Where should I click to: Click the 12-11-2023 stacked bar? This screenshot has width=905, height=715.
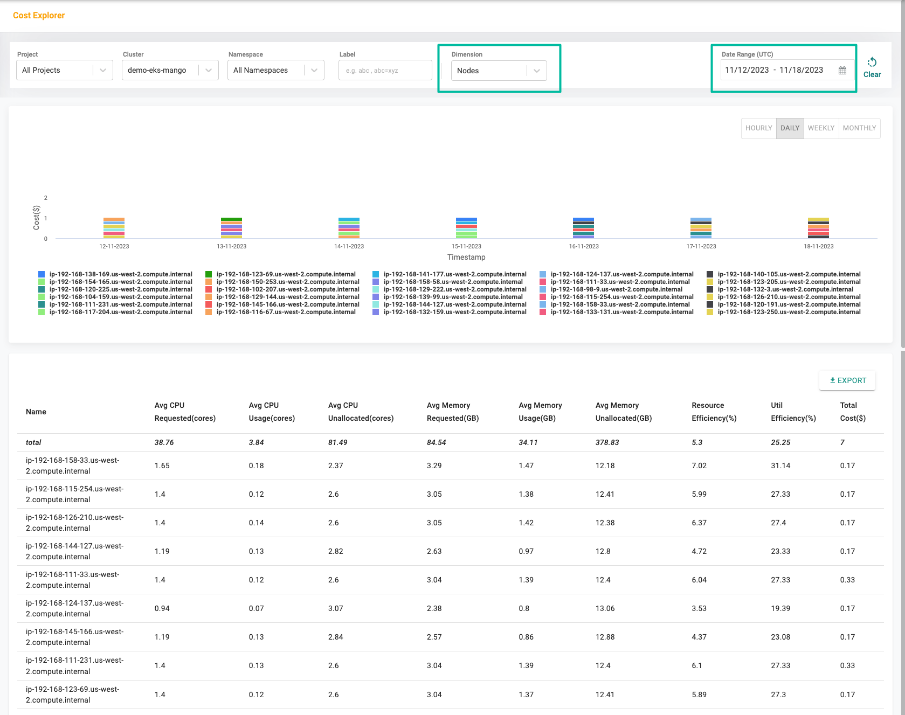click(114, 228)
